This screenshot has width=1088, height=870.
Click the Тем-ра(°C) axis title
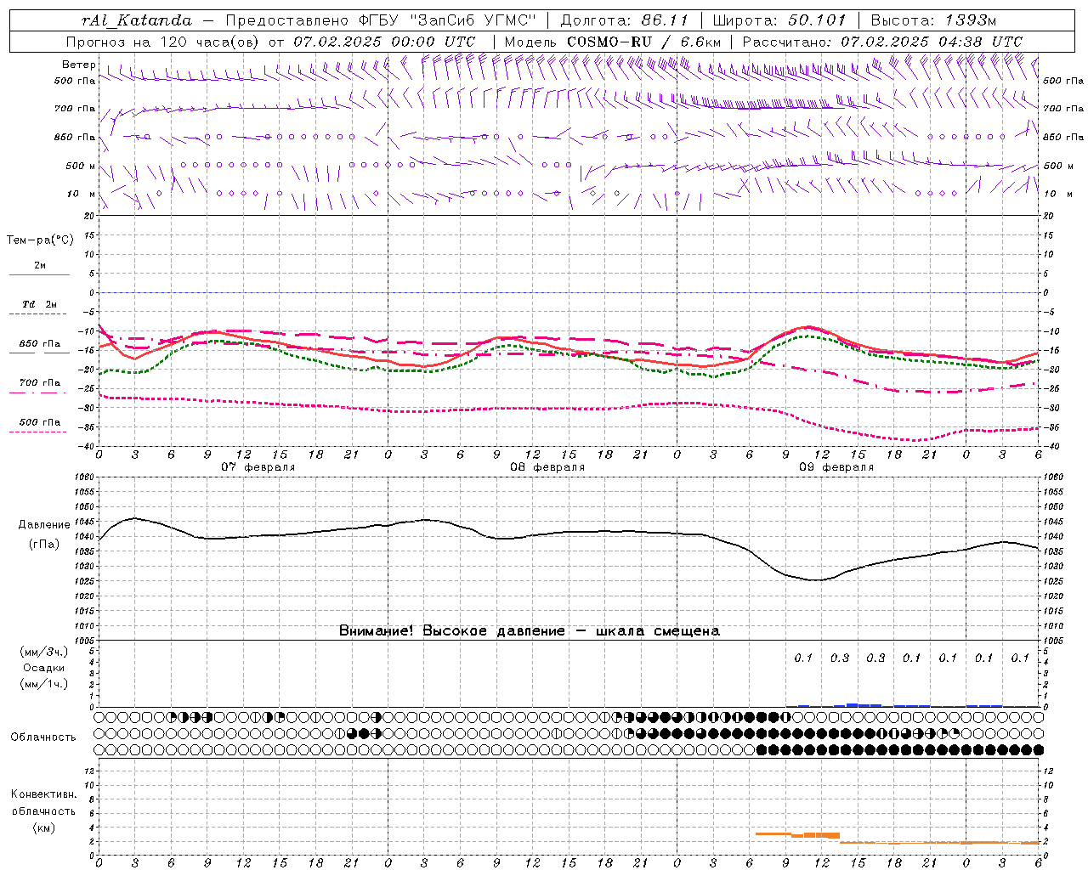tap(40, 240)
